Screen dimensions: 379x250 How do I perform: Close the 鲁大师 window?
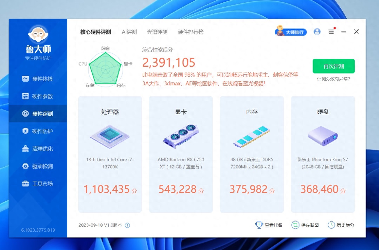[356, 31]
